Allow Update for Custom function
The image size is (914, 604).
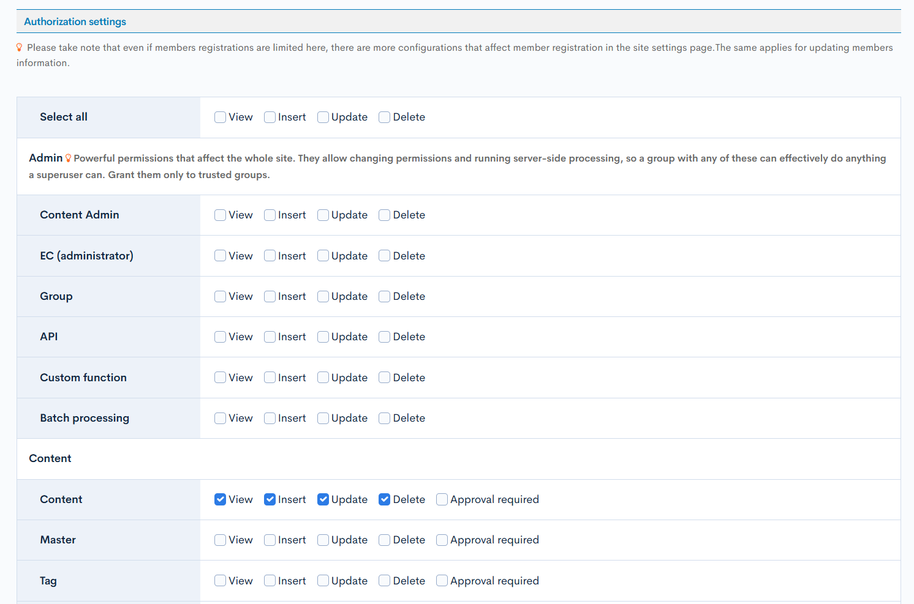pos(323,378)
